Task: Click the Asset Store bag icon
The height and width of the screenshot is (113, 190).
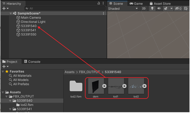Action: [151, 3]
